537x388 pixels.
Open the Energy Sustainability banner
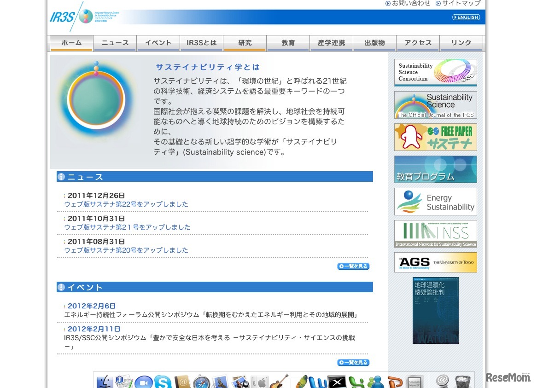435,201
